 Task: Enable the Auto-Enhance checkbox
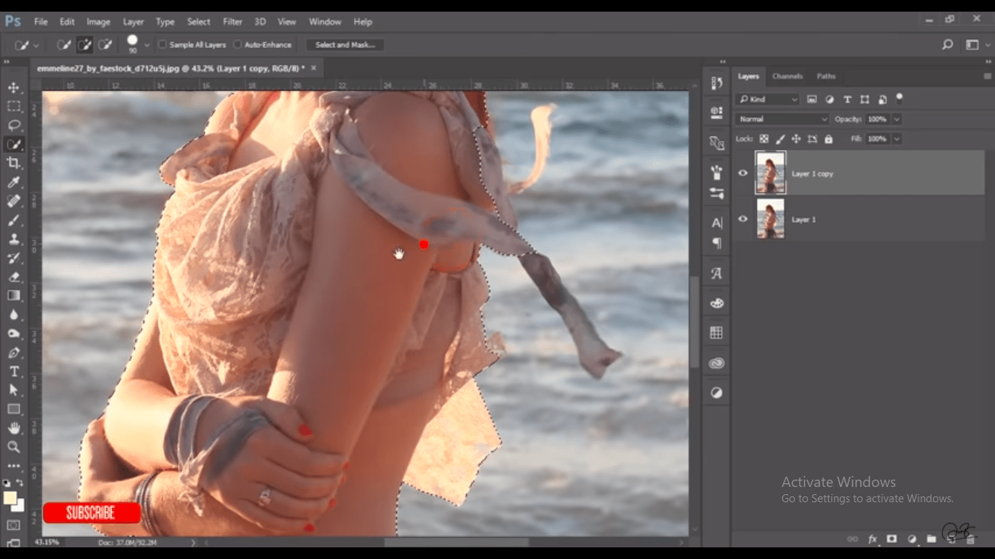tap(237, 44)
